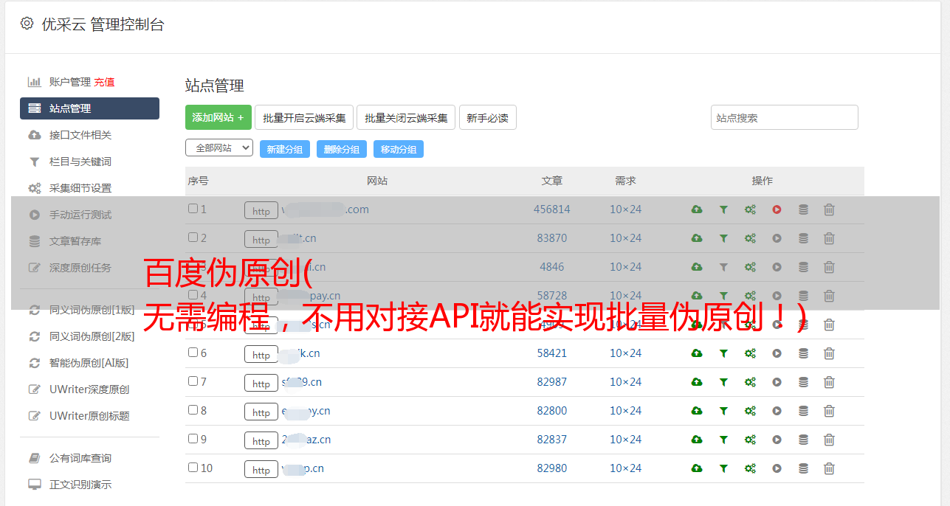The image size is (950, 506).
Task: Open the gears settings icon in the 456814 row
Action: point(750,209)
